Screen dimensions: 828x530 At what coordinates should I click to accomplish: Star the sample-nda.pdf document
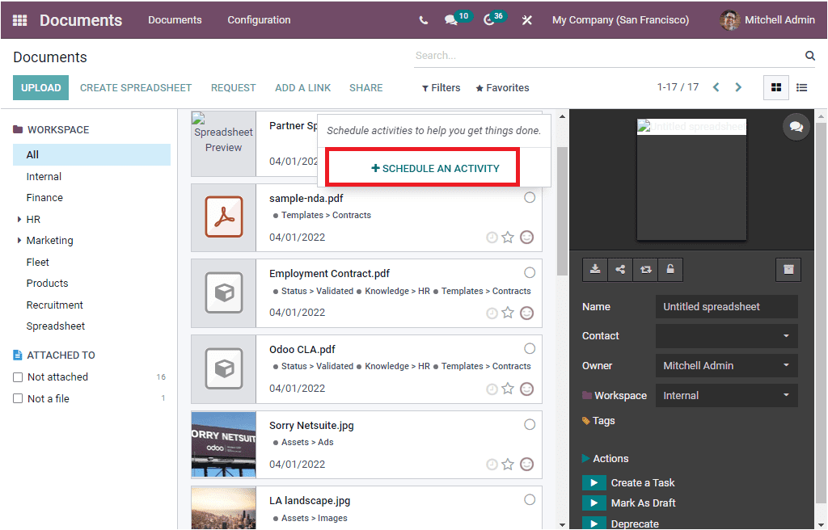click(x=508, y=238)
